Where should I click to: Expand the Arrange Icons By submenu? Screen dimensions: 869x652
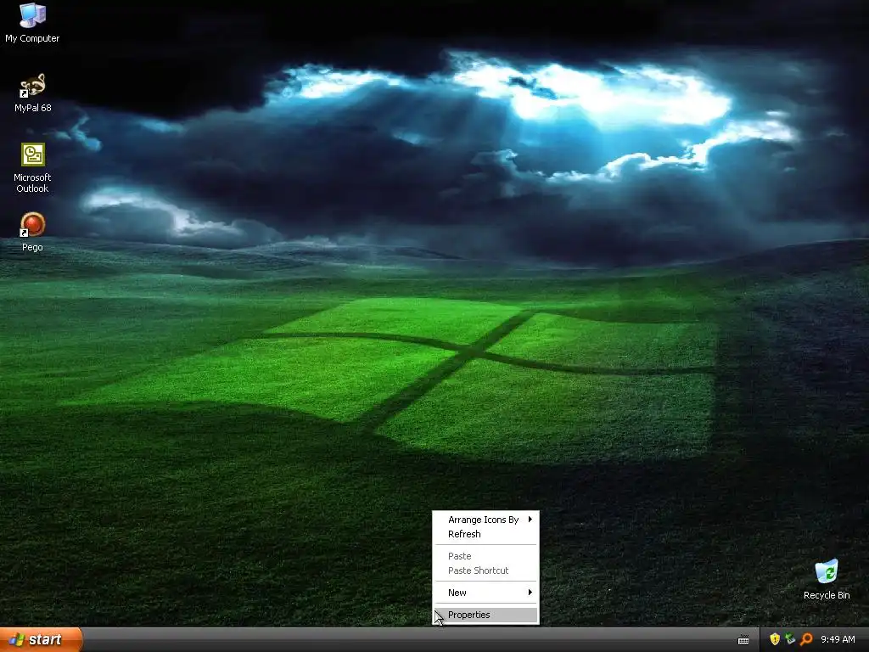tap(485, 520)
